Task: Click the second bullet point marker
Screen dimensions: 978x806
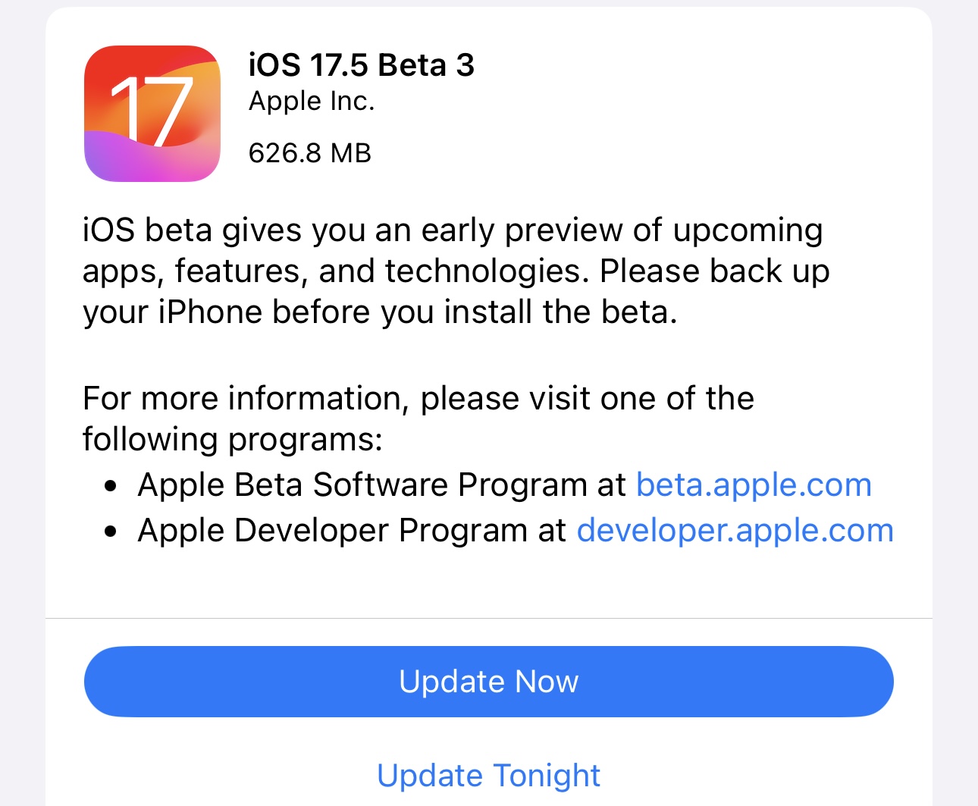Action: [x=111, y=532]
